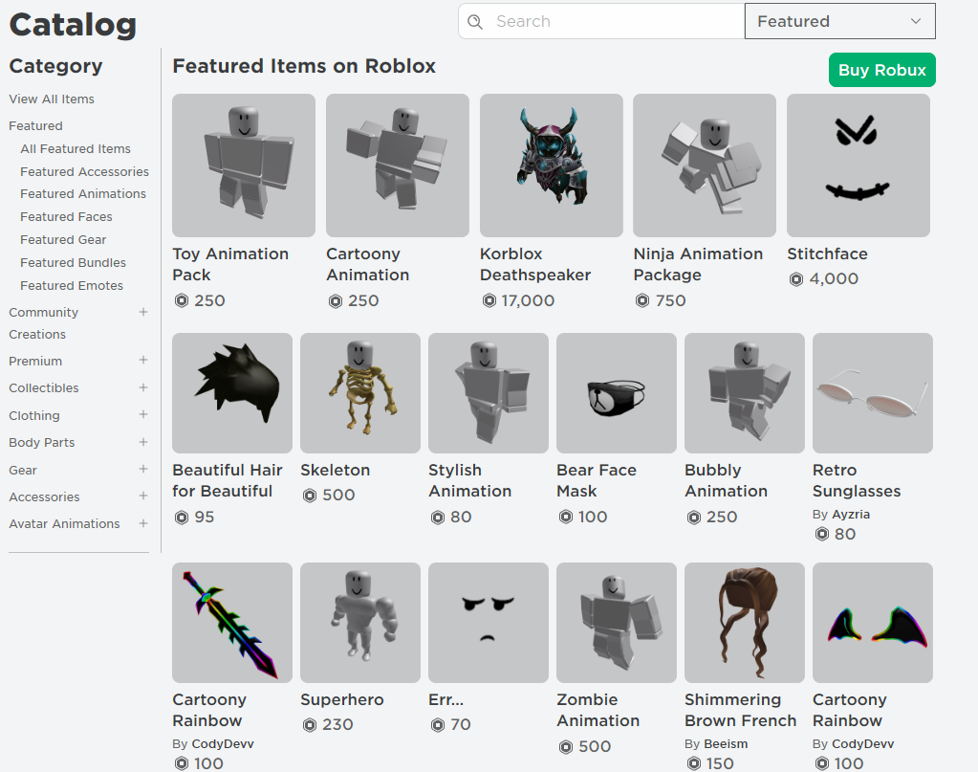This screenshot has height=772, width=978.
Task: Open the Retro Sunglasses title link
Action: [857, 480]
